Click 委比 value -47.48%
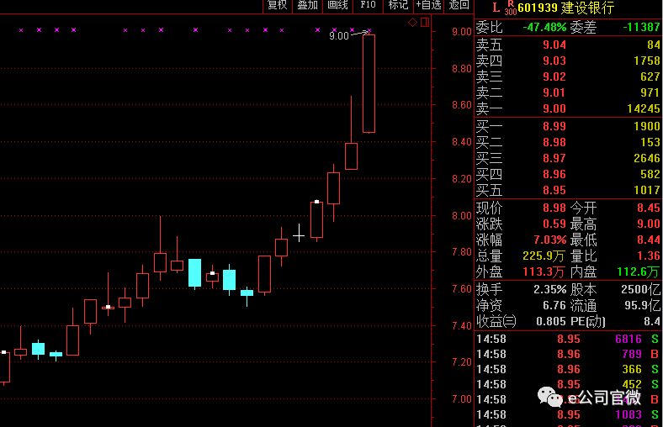This screenshot has width=663, height=427. tap(544, 28)
